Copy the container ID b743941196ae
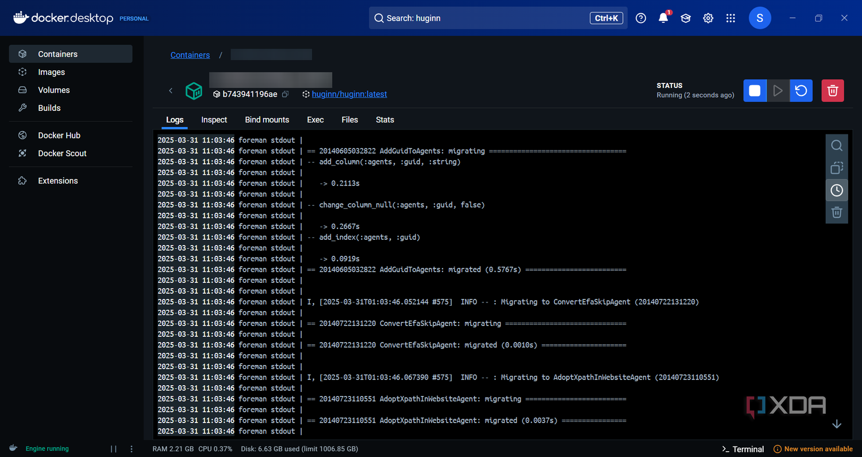The height and width of the screenshot is (457, 862). click(x=286, y=94)
